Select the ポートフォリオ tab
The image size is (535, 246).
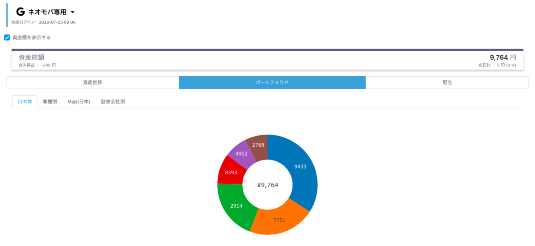[x=272, y=82]
